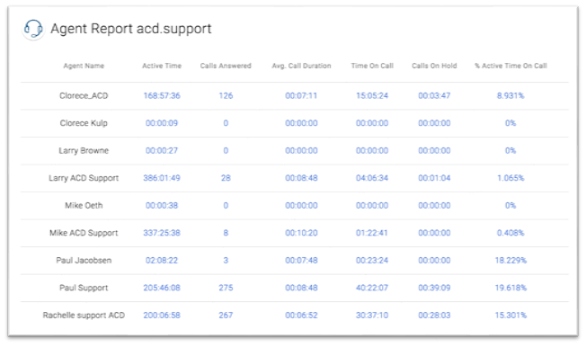
Task: Click calls answered value 126
Action: point(226,95)
